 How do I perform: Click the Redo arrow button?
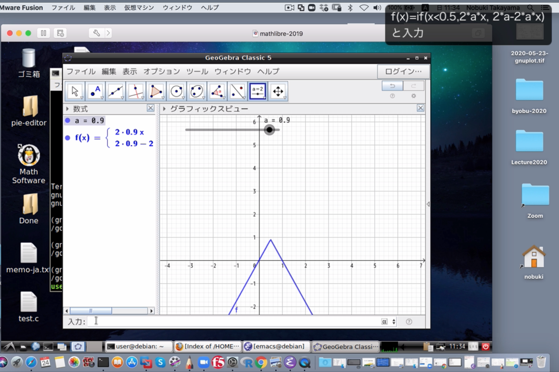click(413, 86)
